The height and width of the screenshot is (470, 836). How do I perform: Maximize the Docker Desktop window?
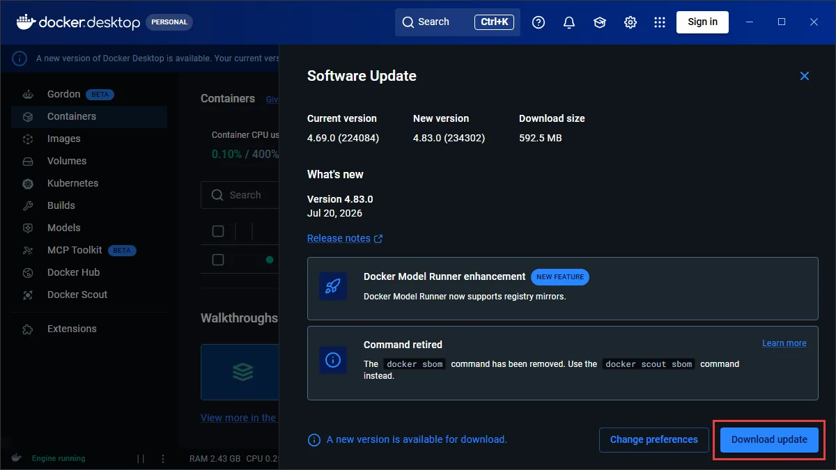coord(782,22)
